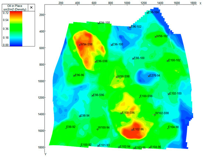Screen dimensions: 203x157
Task: Select well marker E96-104
Action: tap(147, 13)
